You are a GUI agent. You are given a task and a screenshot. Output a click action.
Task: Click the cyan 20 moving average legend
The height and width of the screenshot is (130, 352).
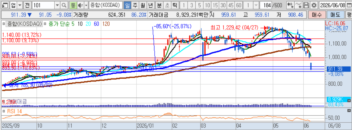coord(88,24)
